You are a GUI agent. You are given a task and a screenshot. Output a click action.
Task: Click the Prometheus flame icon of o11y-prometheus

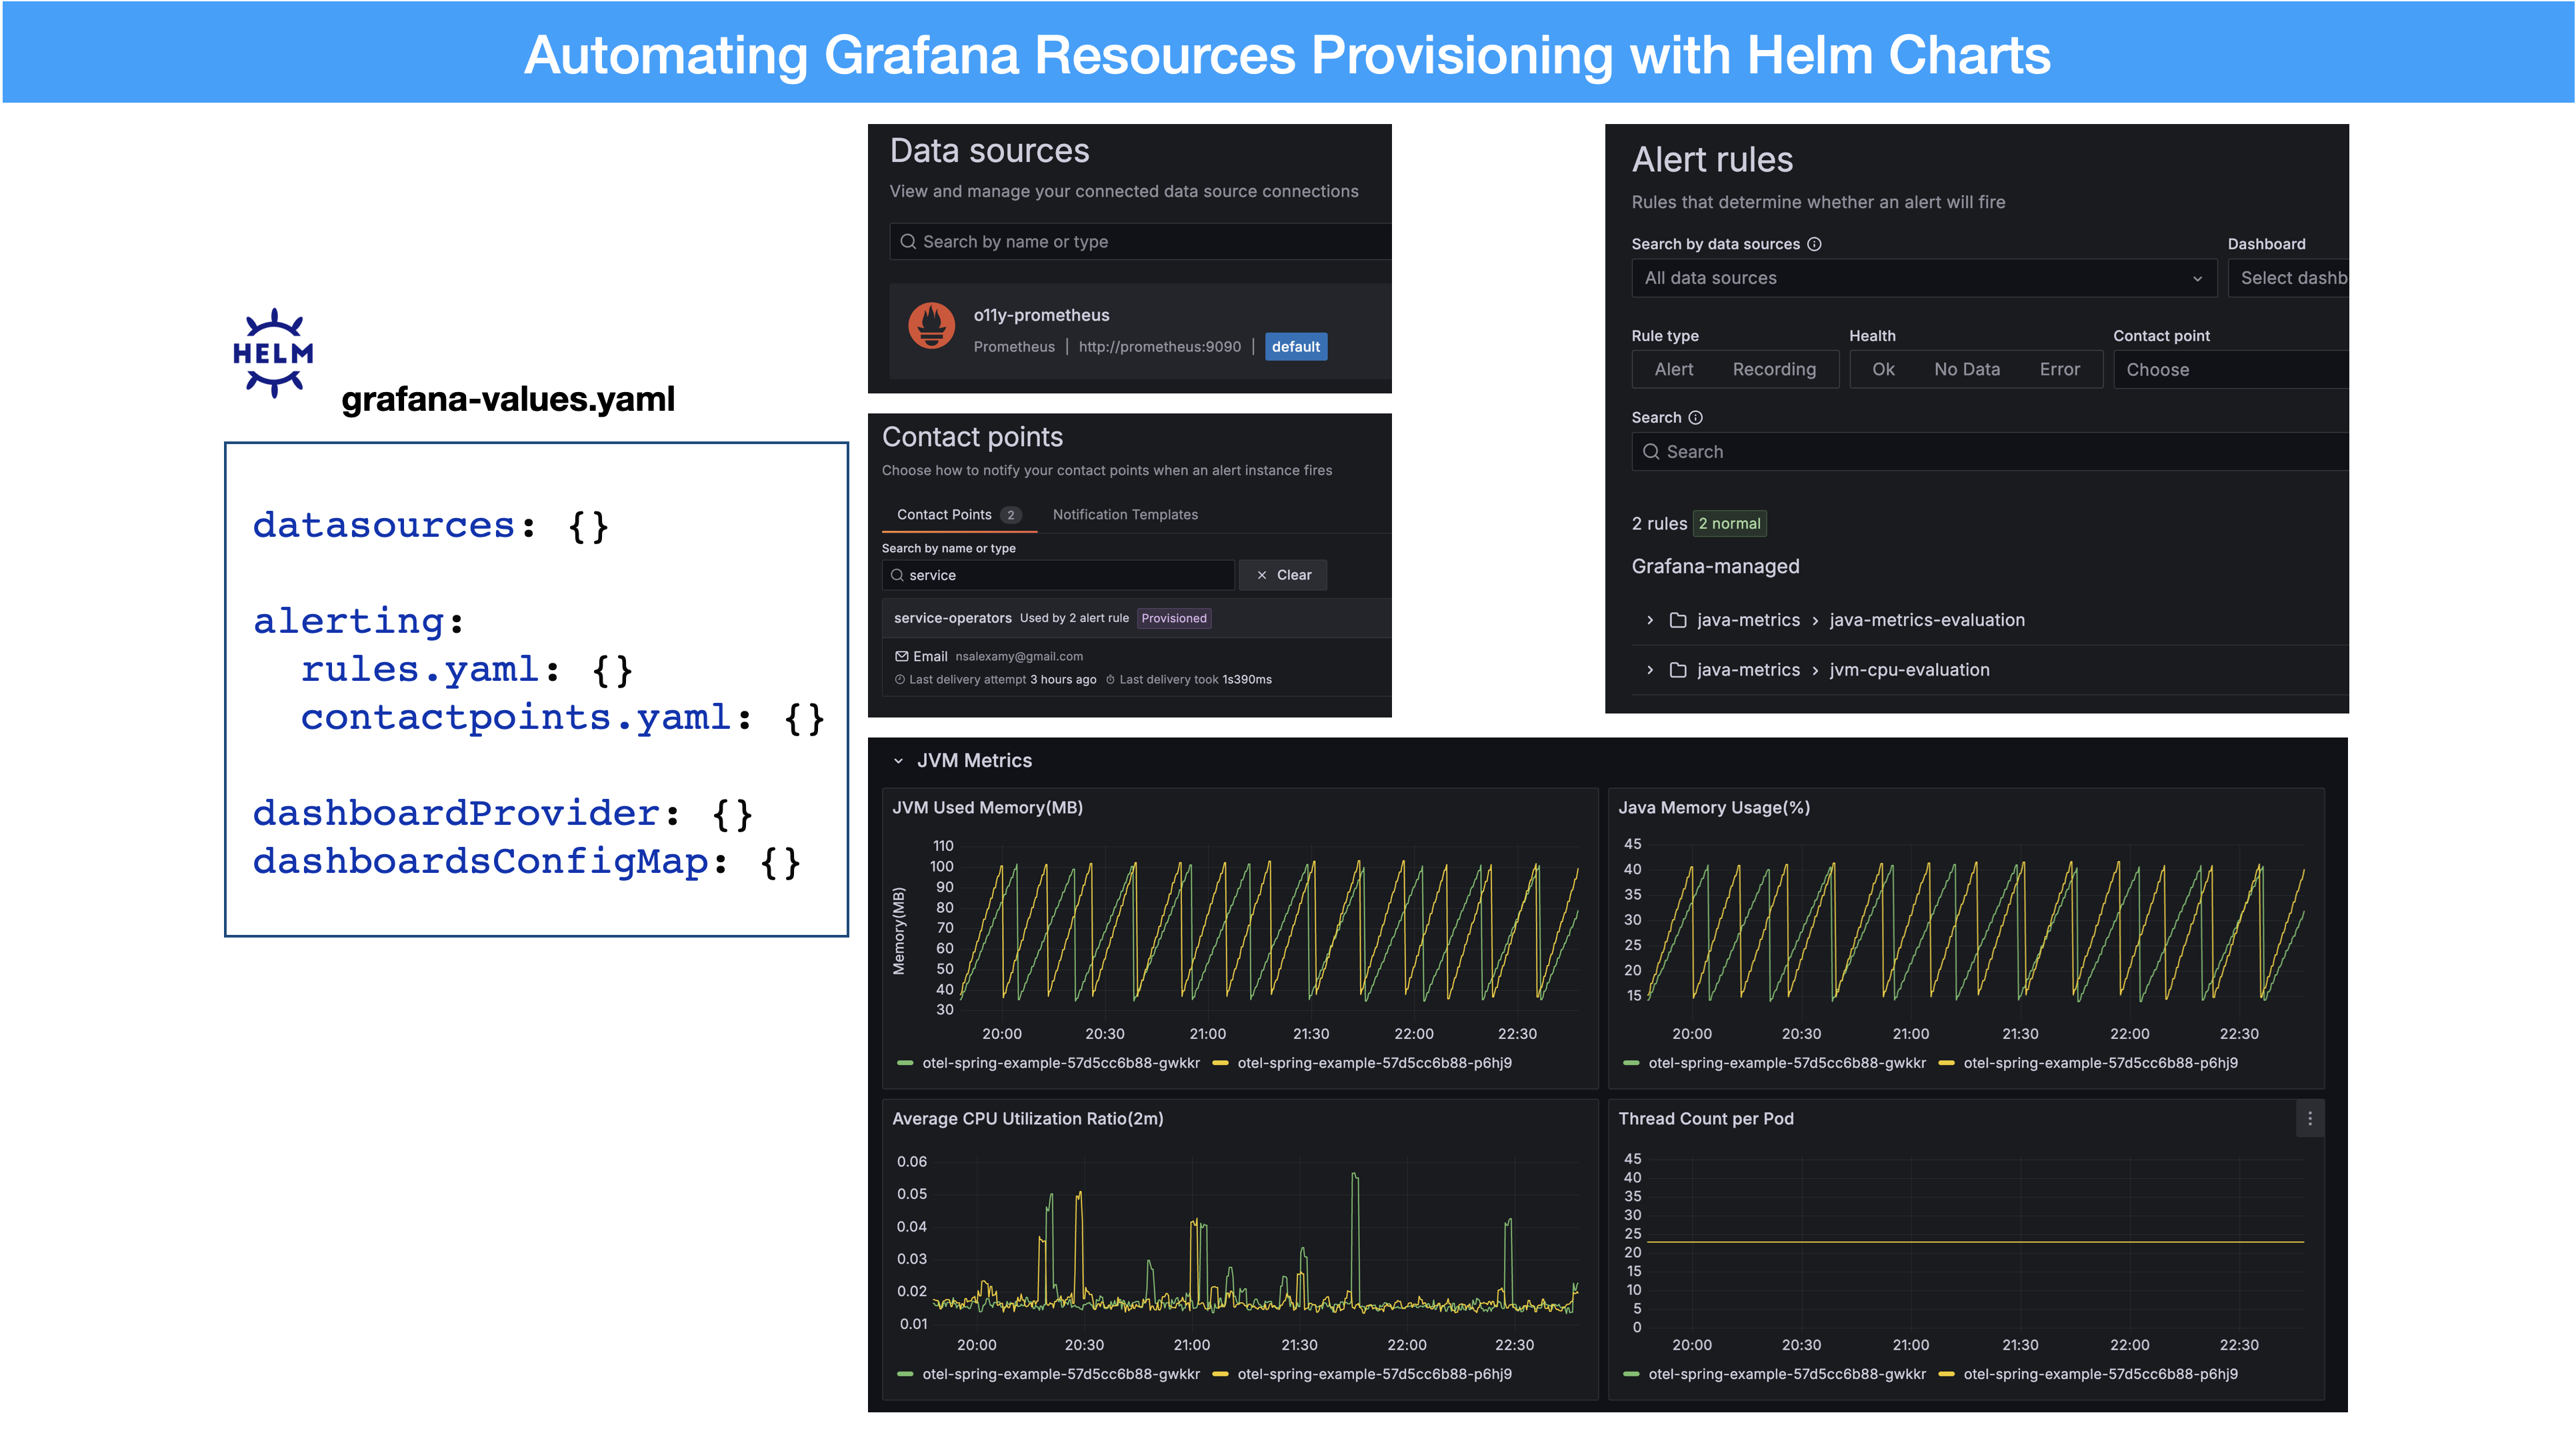click(931, 326)
